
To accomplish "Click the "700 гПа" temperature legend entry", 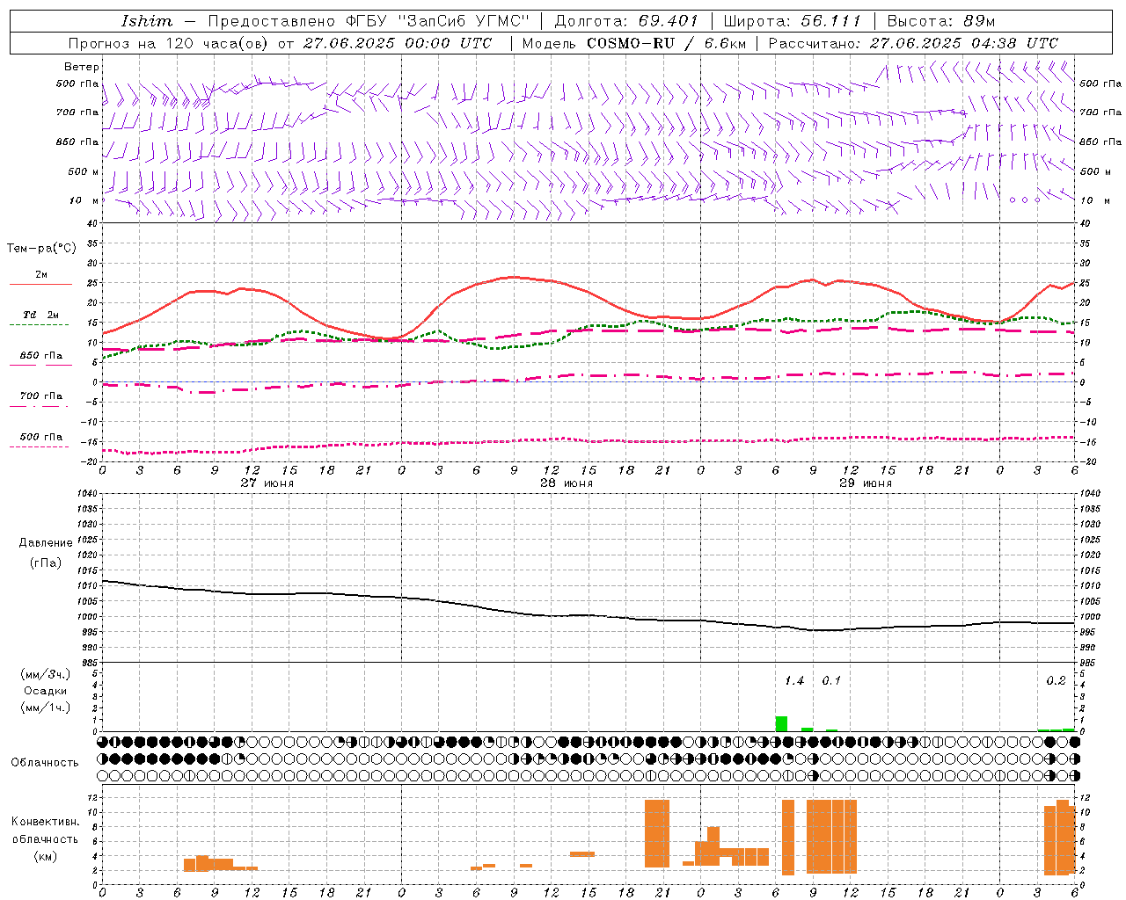I will [41, 396].
